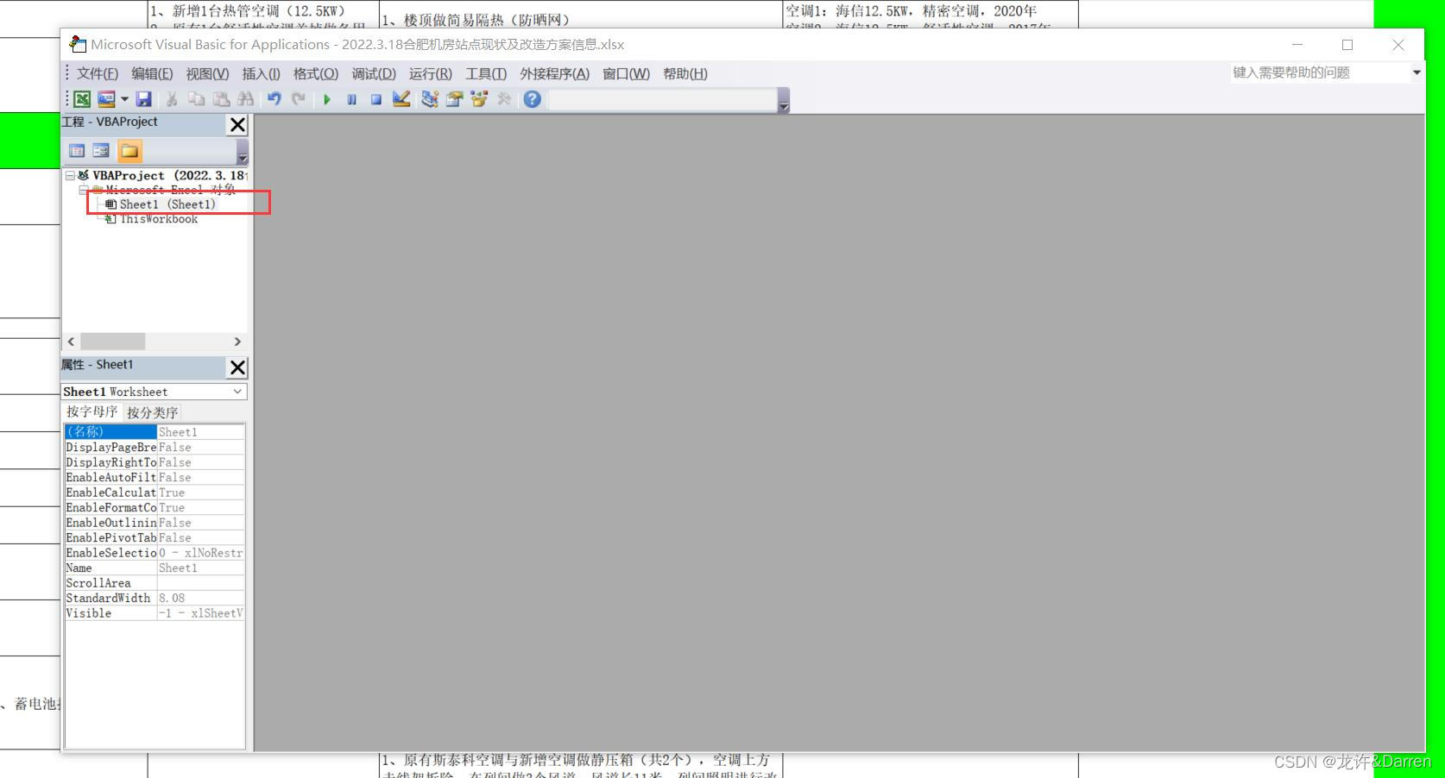Open the 调试(D) menu
This screenshot has height=778, width=1445.
pos(374,73)
